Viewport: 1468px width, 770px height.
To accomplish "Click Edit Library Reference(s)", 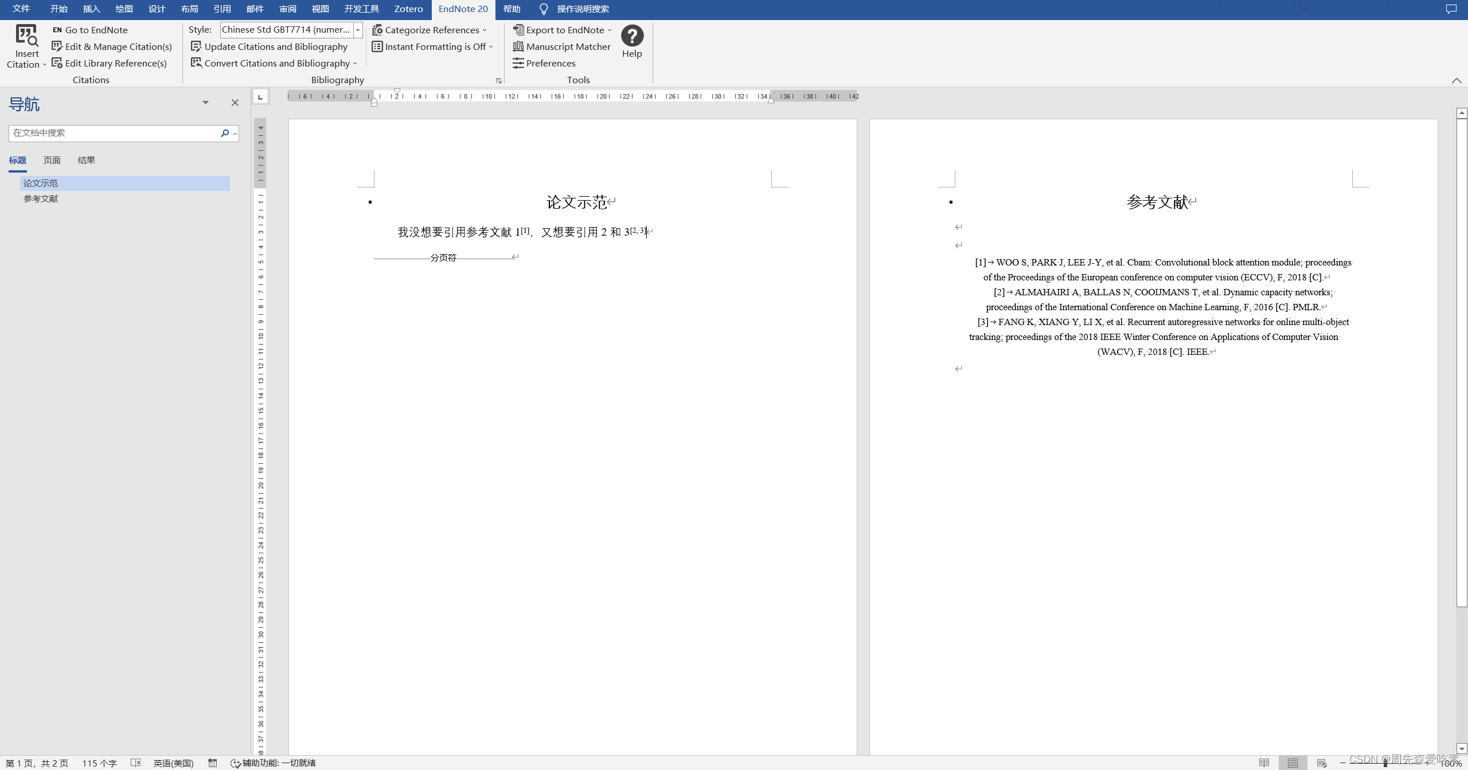I will 110,63.
